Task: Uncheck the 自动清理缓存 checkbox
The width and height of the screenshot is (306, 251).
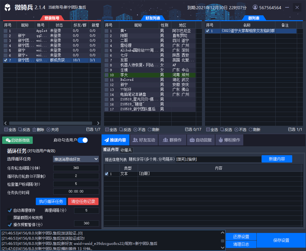Action: (10, 211)
